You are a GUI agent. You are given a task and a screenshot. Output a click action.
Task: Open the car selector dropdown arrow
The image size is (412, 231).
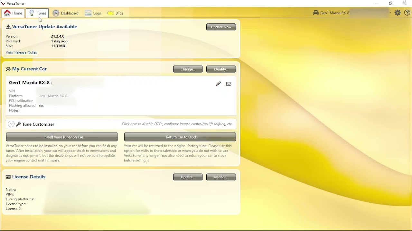tap(390, 13)
